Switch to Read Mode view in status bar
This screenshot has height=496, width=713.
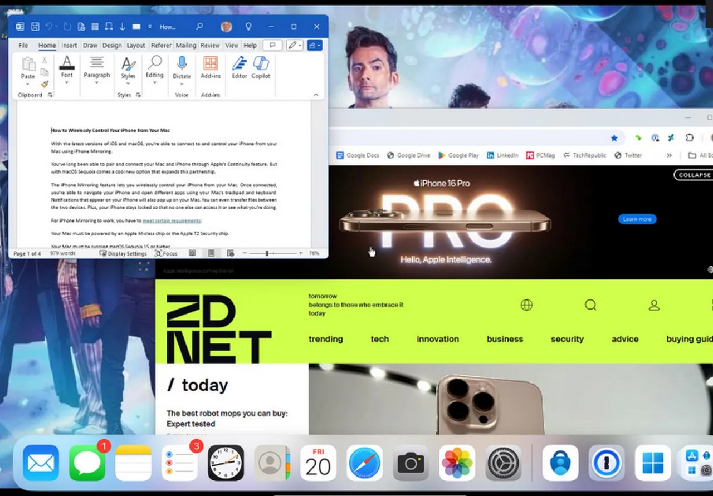(192, 253)
